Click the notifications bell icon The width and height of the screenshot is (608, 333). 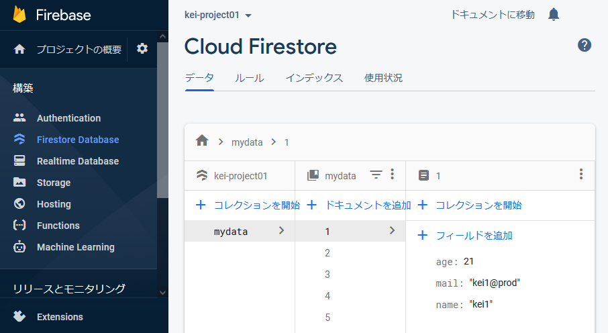[554, 14]
